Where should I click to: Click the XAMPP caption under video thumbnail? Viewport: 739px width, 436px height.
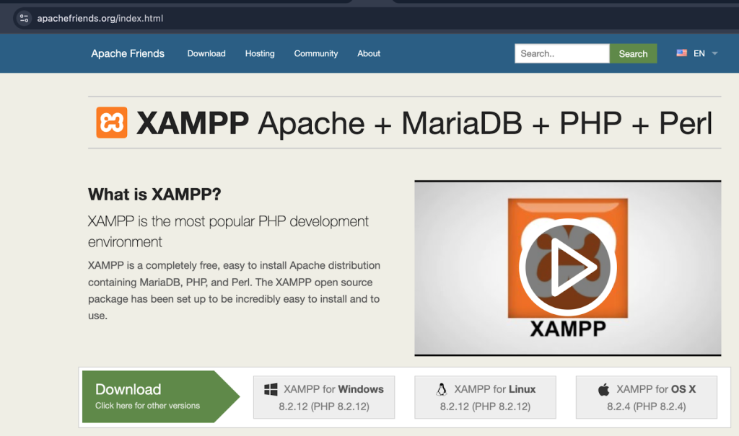568,329
